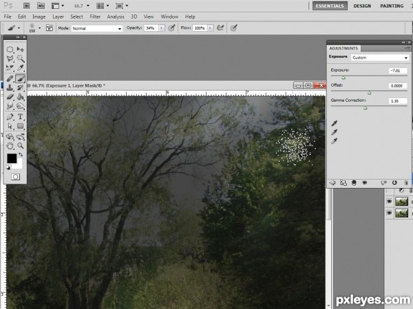Open the Image menu

pyautogui.click(x=39, y=17)
